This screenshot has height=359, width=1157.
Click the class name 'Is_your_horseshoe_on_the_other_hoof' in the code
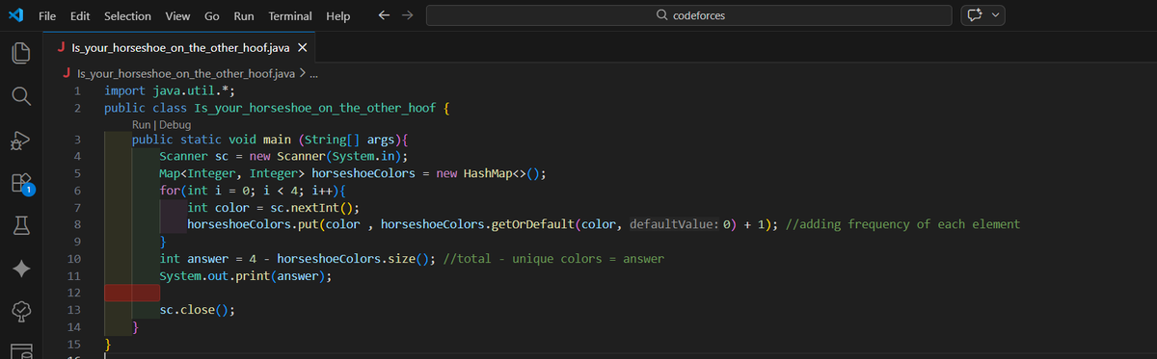pyautogui.click(x=315, y=108)
